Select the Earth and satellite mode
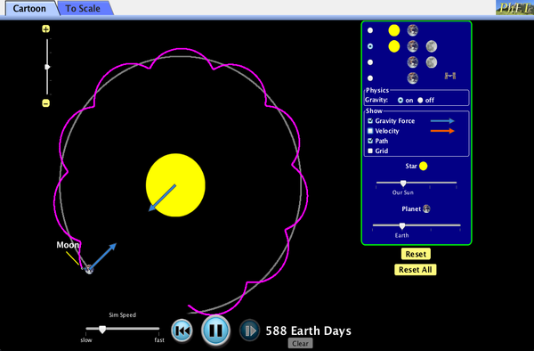 (x=370, y=78)
